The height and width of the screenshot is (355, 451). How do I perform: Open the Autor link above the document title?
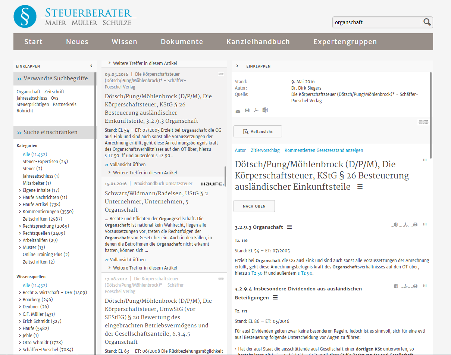coord(240,150)
